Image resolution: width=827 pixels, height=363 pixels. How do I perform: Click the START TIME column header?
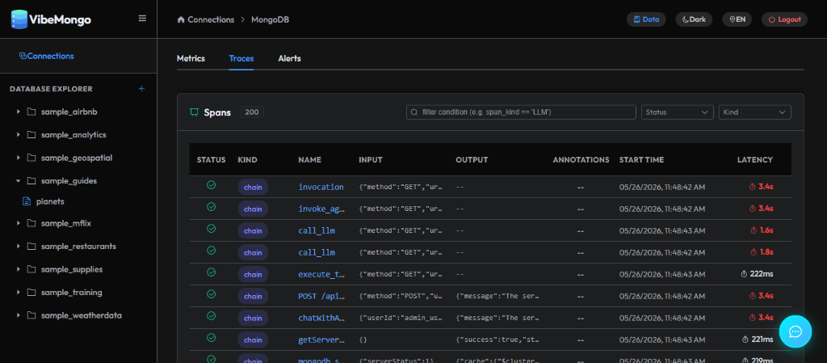pyautogui.click(x=641, y=159)
